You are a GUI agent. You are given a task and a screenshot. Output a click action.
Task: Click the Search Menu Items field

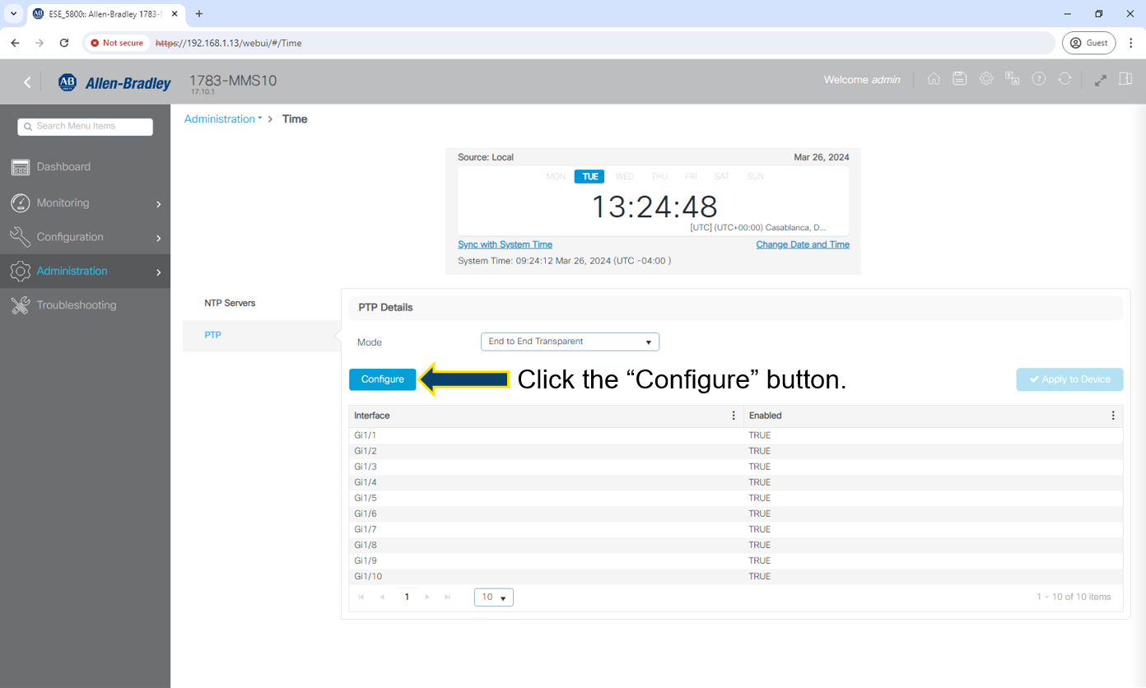(x=86, y=127)
